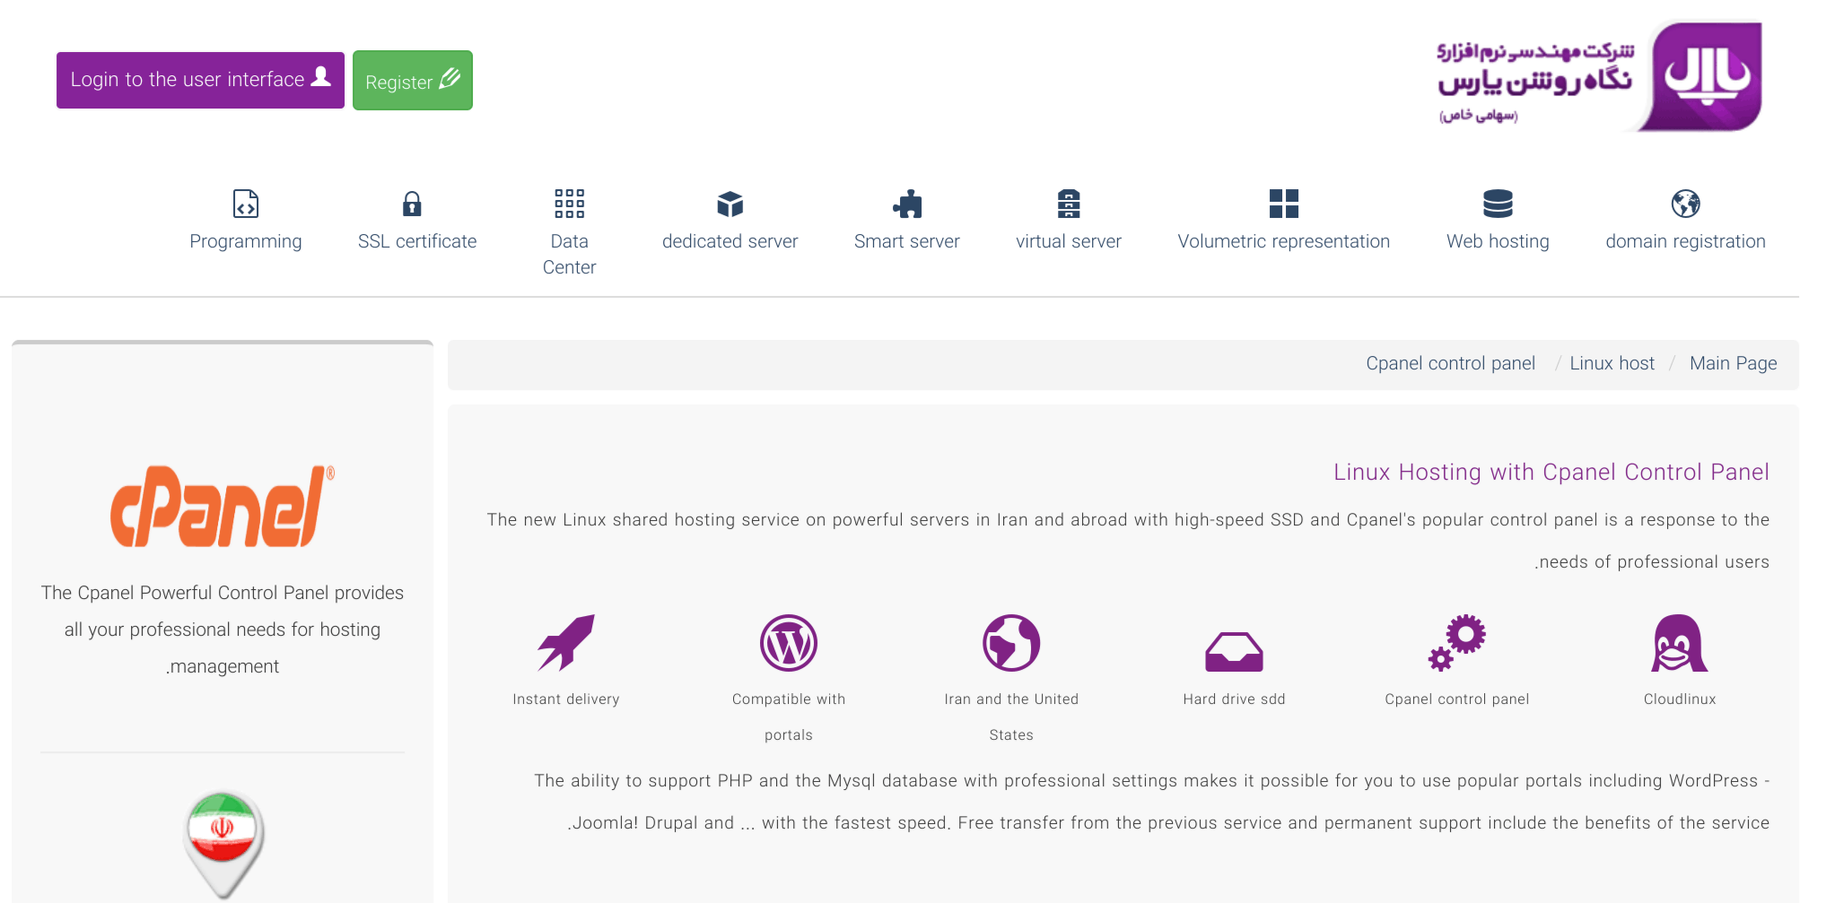Click the Cpanel control panel gears icon

coord(1457,642)
